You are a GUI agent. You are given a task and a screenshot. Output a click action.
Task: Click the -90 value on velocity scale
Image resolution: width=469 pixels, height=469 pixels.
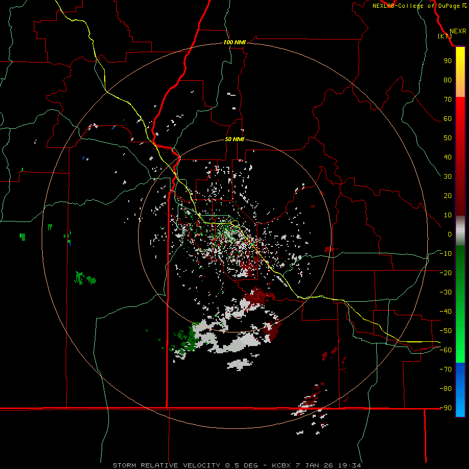point(446,408)
